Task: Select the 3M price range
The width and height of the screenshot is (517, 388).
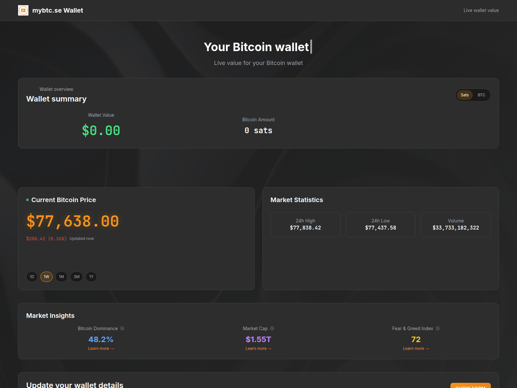Action: tap(77, 277)
